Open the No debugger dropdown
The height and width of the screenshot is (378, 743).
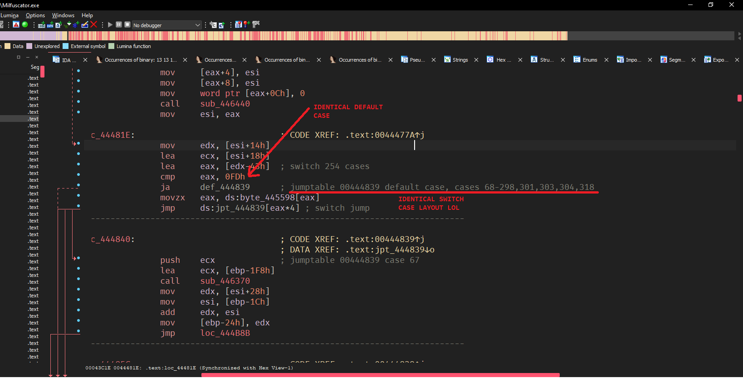pyautogui.click(x=166, y=25)
